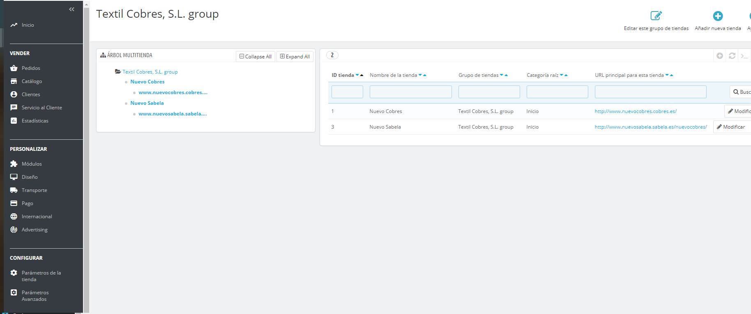Click ID 3 cell in shops table
751x314 pixels.
click(x=333, y=127)
